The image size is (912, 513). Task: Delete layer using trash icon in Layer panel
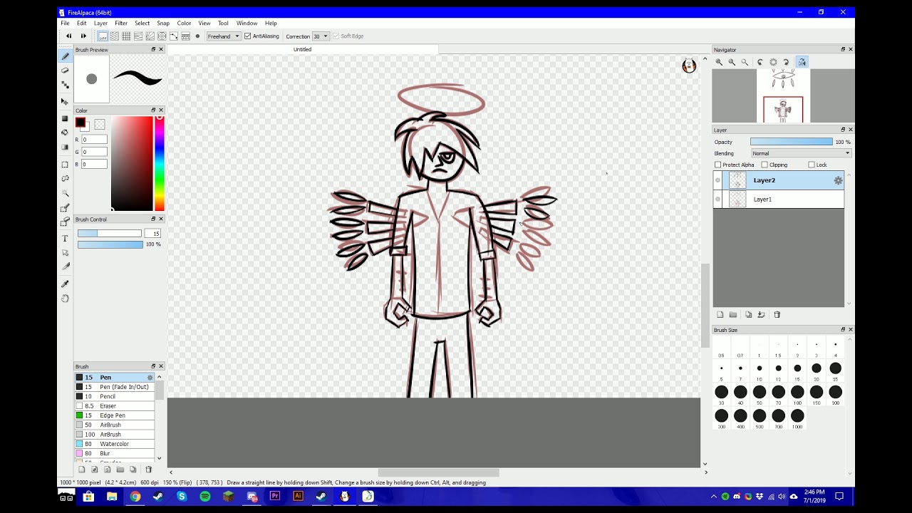(x=777, y=314)
